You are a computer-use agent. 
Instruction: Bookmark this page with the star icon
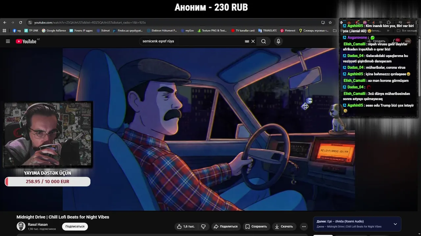pos(330,23)
